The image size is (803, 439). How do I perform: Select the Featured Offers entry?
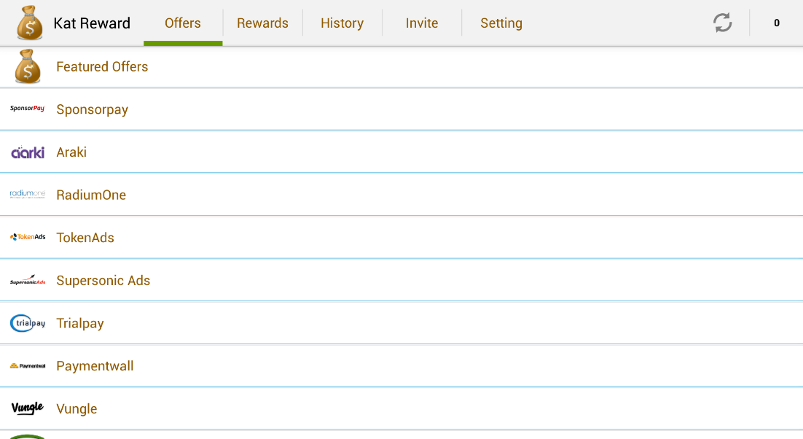coord(401,66)
